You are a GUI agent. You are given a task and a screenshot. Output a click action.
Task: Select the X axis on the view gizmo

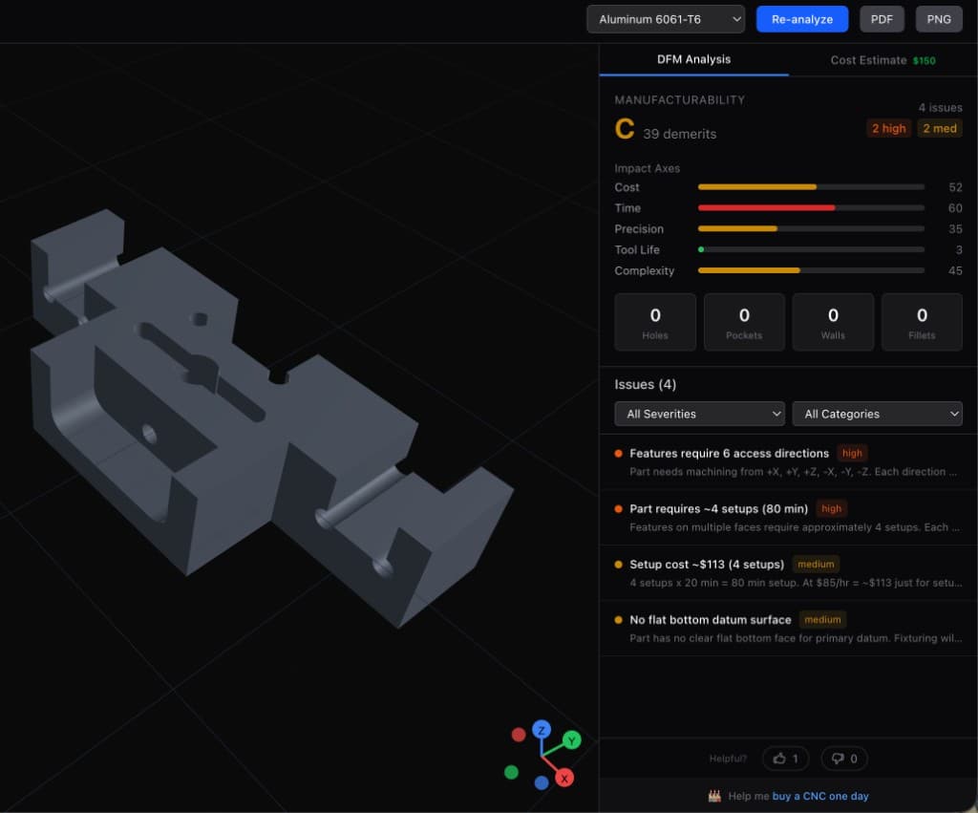coord(563,778)
